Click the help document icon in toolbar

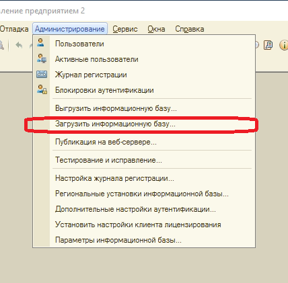click(268, 45)
